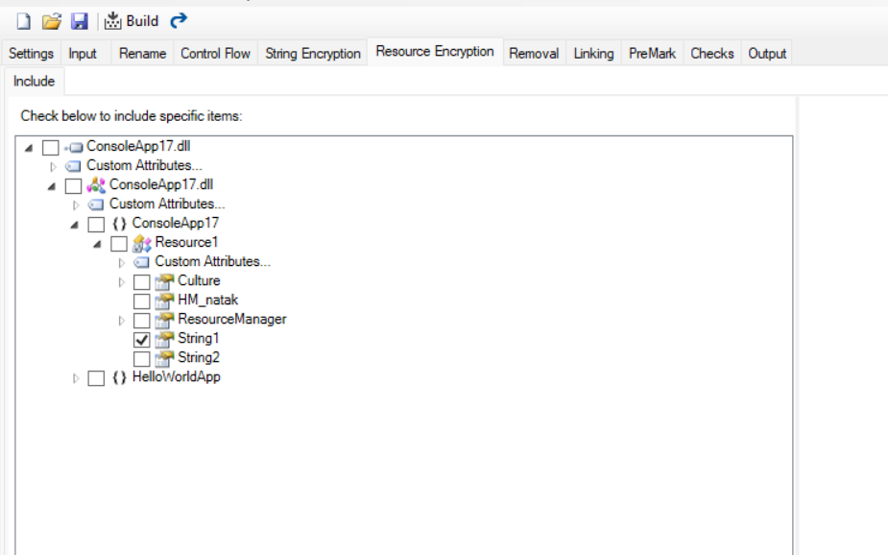Switch to the Settings tab
This screenshot has width=888, height=555.
click(x=31, y=53)
